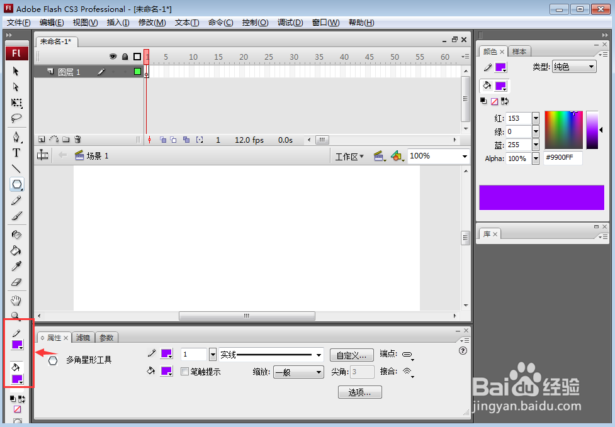Select the Selection arrow tool
Image resolution: width=615 pixels, height=427 pixels.
coord(16,71)
